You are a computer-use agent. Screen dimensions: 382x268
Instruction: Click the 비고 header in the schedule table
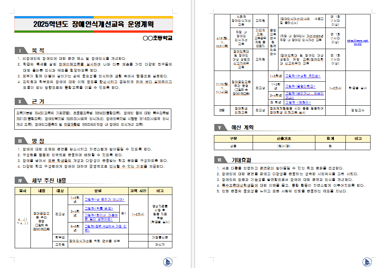pyautogui.click(x=160, y=191)
